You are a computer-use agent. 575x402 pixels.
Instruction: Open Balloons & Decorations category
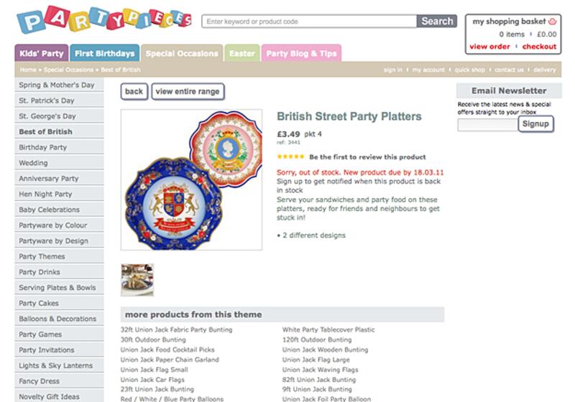(57, 319)
